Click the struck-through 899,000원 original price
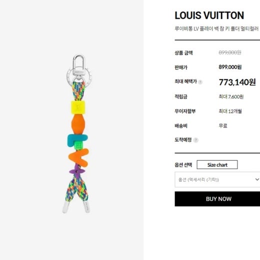The width and height of the screenshot is (260, 260). point(230,52)
